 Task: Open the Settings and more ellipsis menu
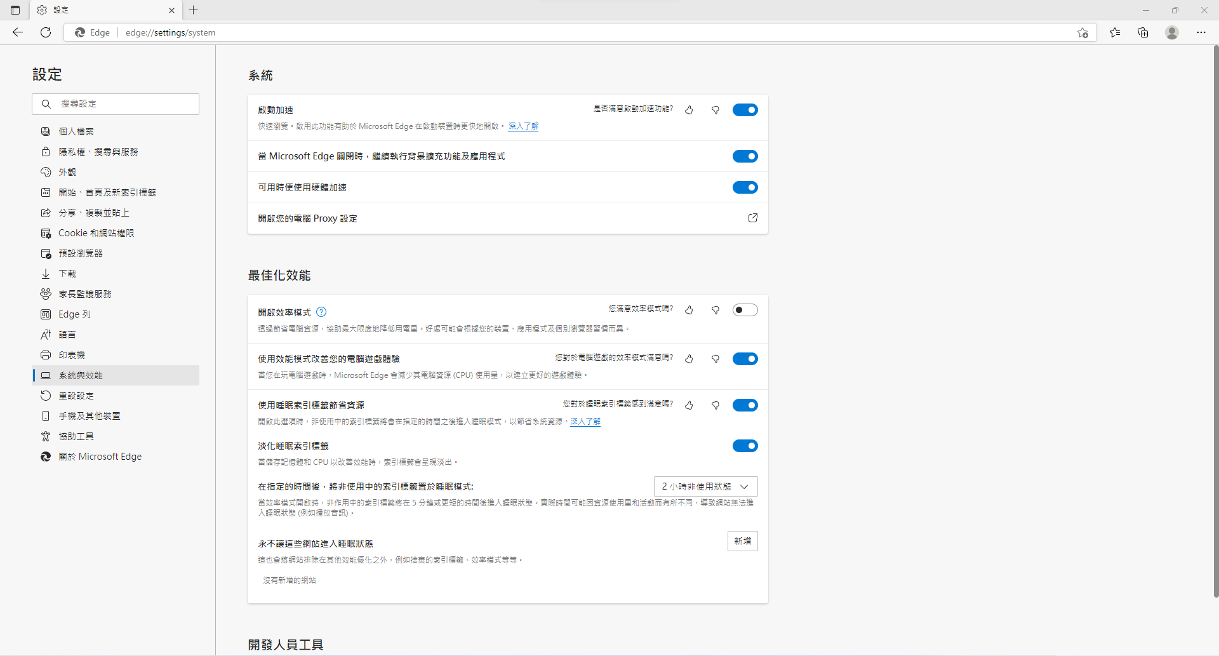click(x=1201, y=32)
